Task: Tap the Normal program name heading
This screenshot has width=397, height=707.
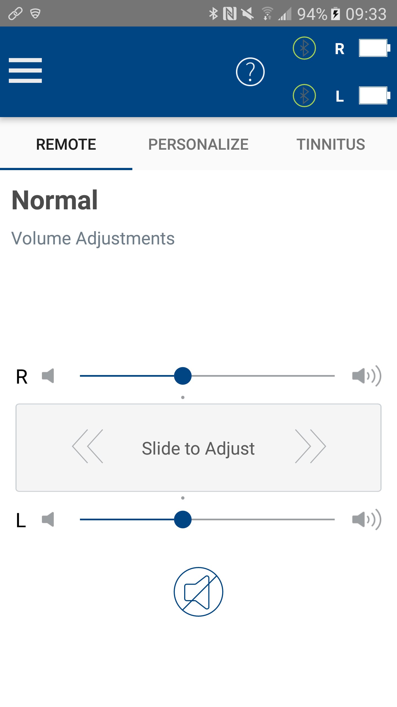Action: [x=55, y=200]
